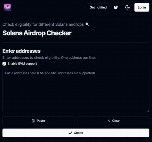Click the swap arrows icon on Check

click(x=70, y=133)
